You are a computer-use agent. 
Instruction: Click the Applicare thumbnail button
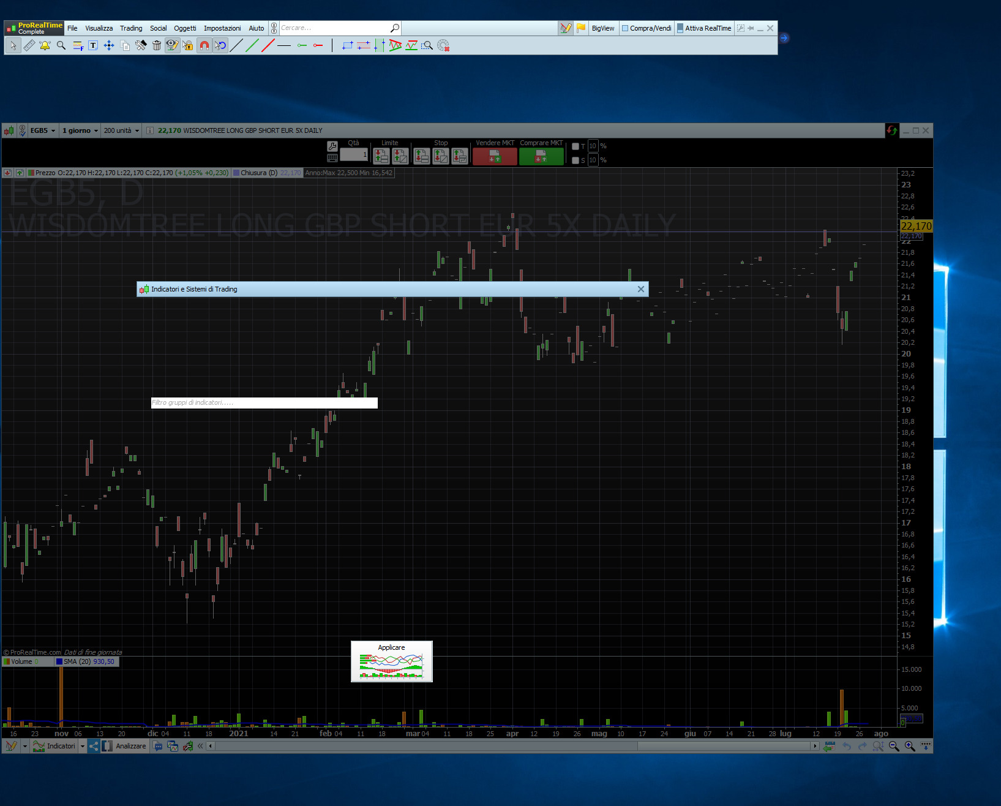(x=392, y=661)
